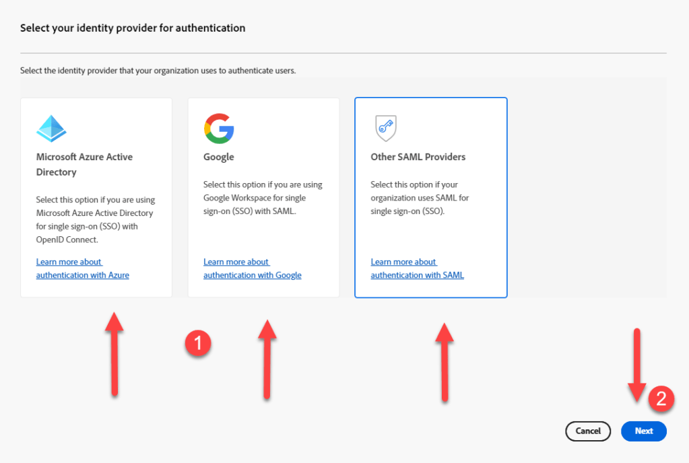Select the Google card title
Screen dimensions: 689x463
(x=219, y=157)
